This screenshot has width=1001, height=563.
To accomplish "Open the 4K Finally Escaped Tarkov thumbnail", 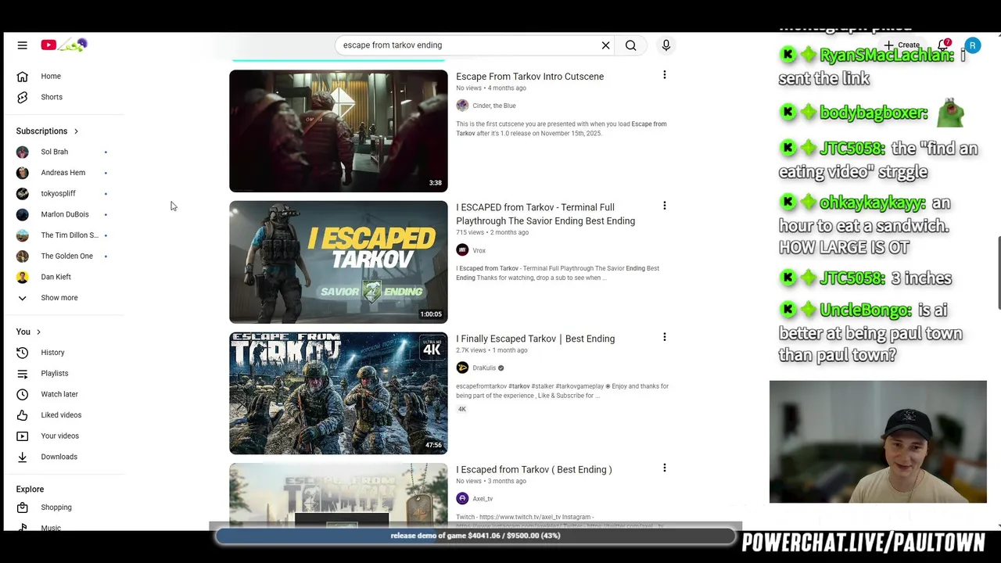I will 339,393.
